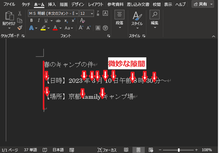Open the Paragraph (段落) group
Image resolution: width=219 pixels, height=153 pixels.
pyautogui.click(x=119, y=19)
